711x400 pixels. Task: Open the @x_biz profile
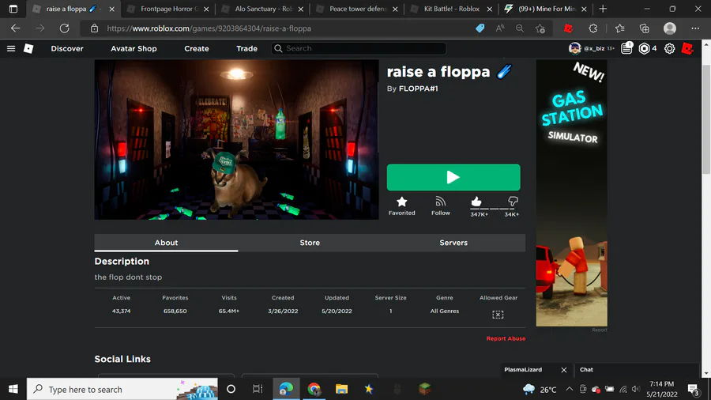(x=591, y=48)
